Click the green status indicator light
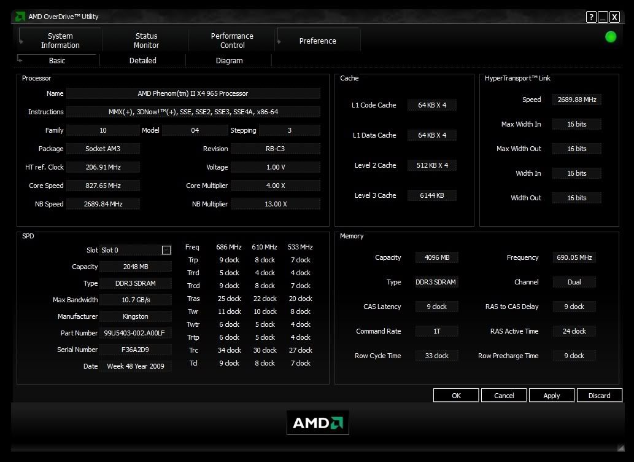 (611, 37)
